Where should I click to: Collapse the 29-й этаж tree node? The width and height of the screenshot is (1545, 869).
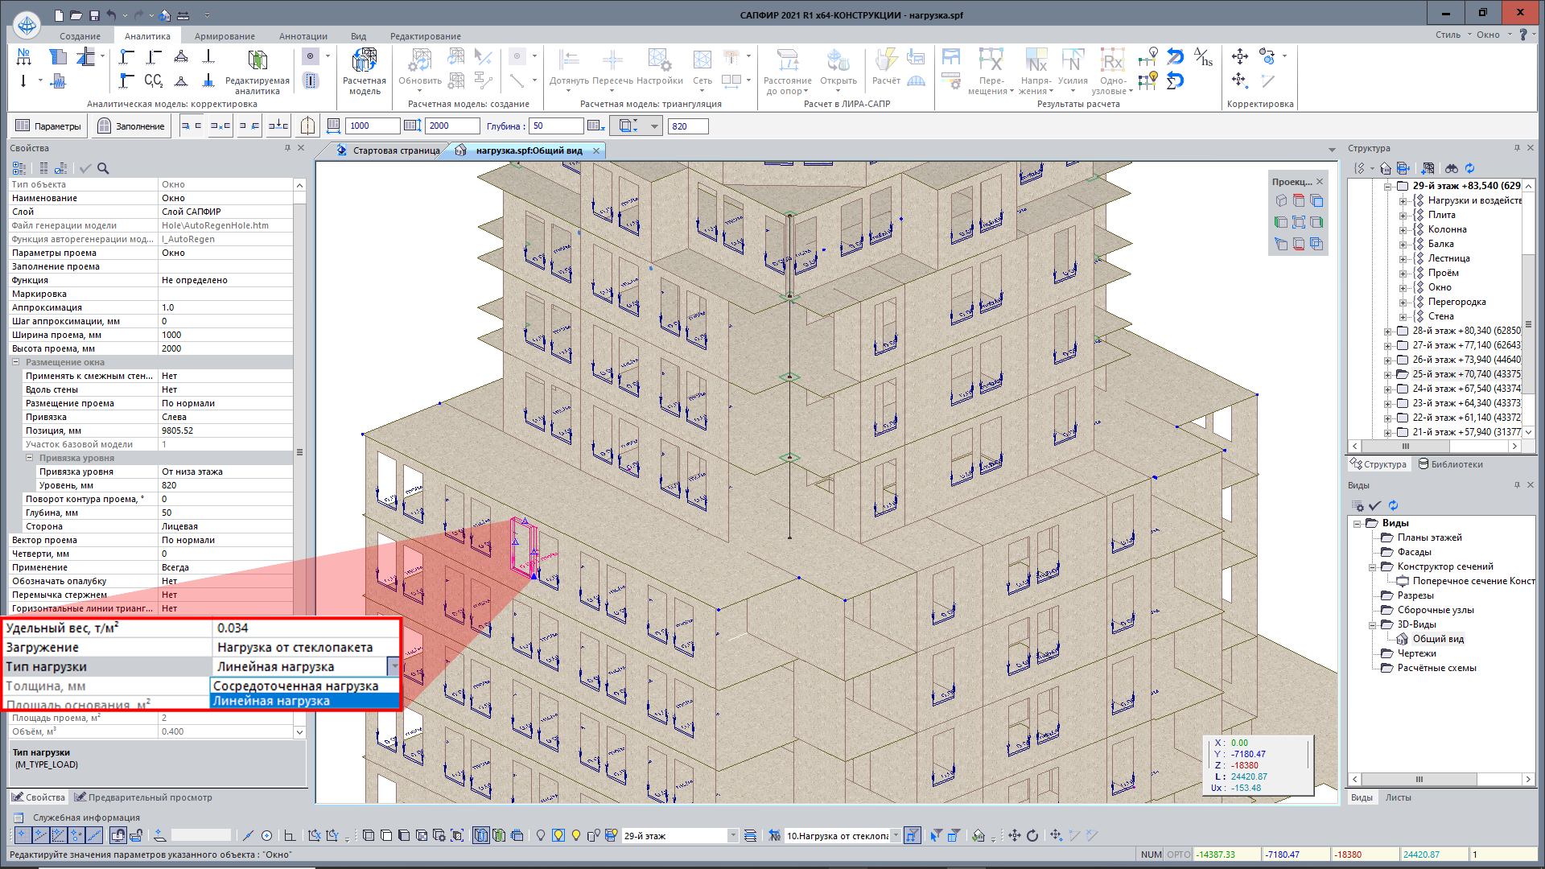pyautogui.click(x=1388, y=186)
